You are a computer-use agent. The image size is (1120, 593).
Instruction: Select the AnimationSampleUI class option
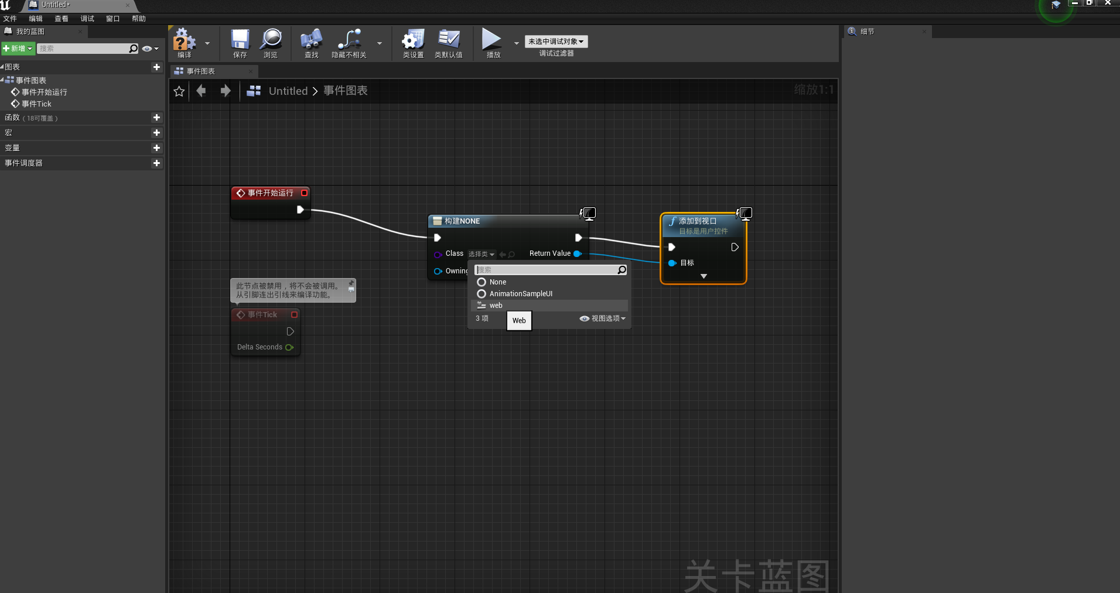[x=520, y=293]
